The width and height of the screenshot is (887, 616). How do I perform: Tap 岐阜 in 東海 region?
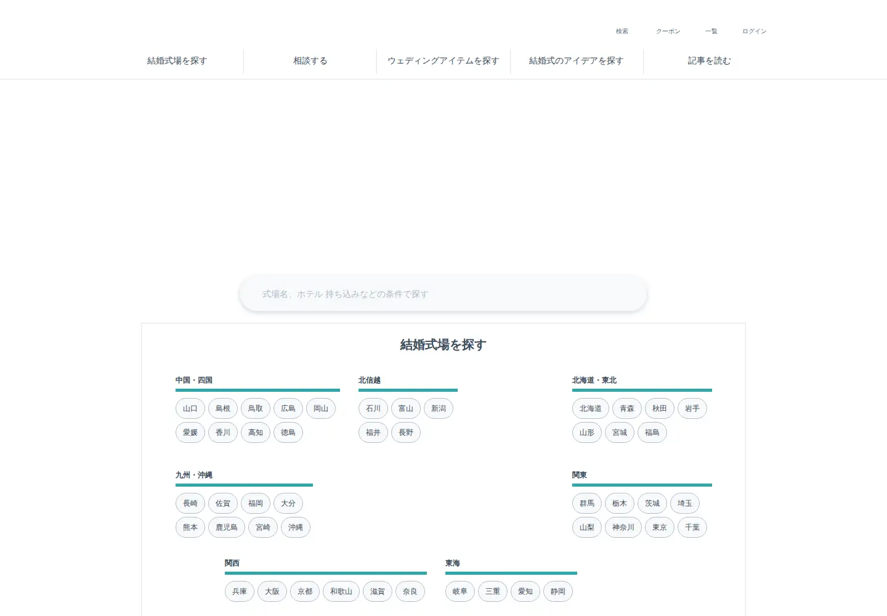coord(460,591)
